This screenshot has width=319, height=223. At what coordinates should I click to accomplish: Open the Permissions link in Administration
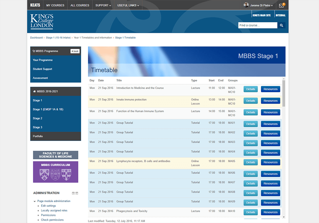click(x=48, y=215)
